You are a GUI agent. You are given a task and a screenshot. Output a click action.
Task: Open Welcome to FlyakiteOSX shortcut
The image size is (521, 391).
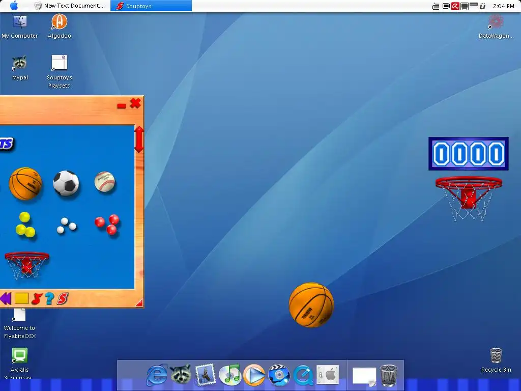[20, 324]
